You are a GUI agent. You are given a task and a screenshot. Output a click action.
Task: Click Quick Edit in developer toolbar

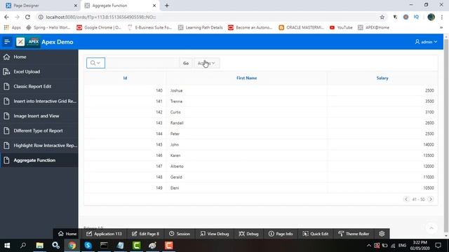click(316, 234)
